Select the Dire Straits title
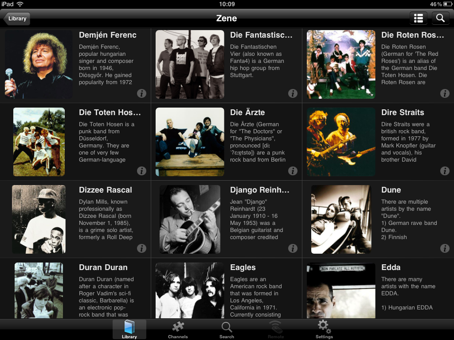Viewport: 454px width, 340px height. (403, 112)
